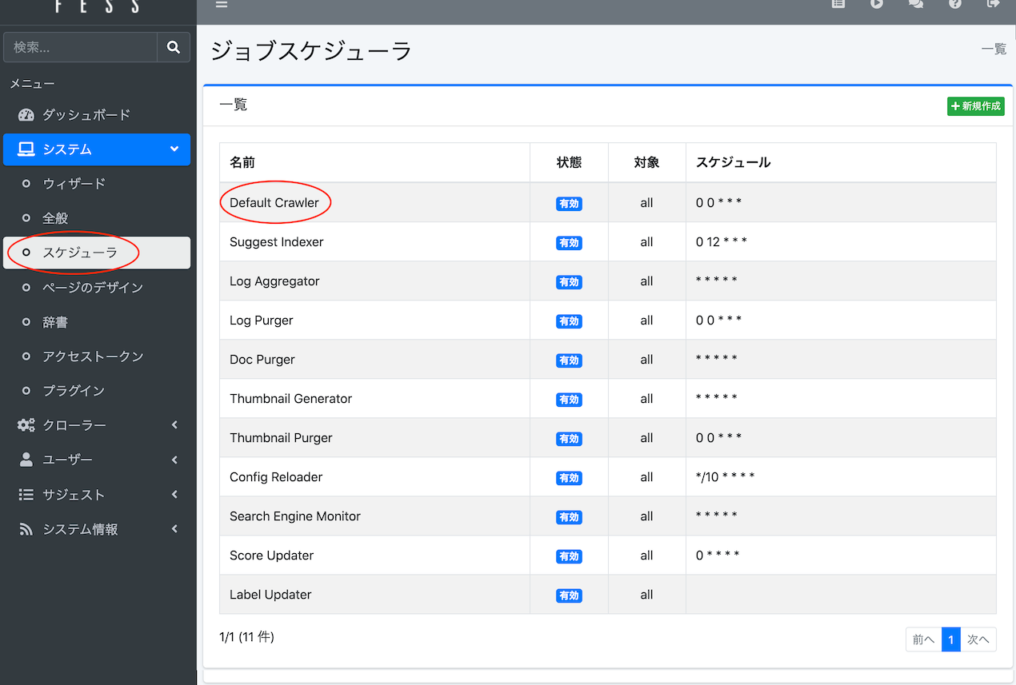Open help via question mark icon
The width and height of the screenshot is (1016, 685).
click(955, 4)
